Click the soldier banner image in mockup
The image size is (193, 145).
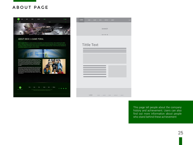click(42, 29)
